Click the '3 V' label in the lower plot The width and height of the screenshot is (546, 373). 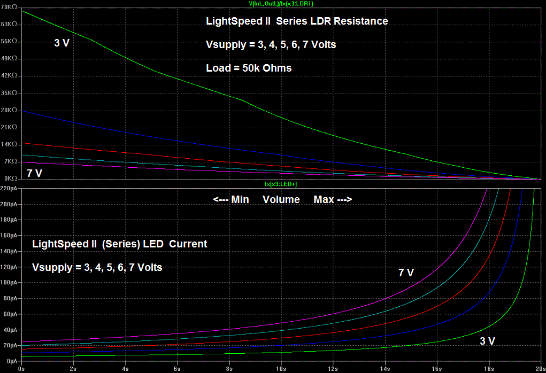(487, 341)
